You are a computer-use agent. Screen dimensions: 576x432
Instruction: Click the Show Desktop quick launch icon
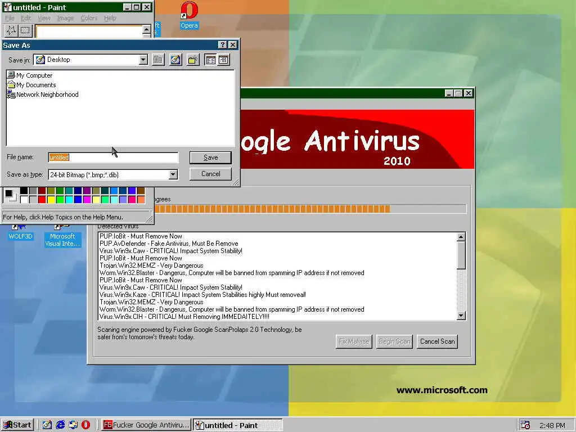click(47, 425)
